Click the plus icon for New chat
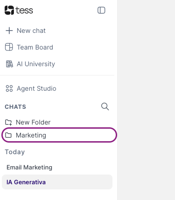This screenshot has width=175, height=200. coord(9,31)
